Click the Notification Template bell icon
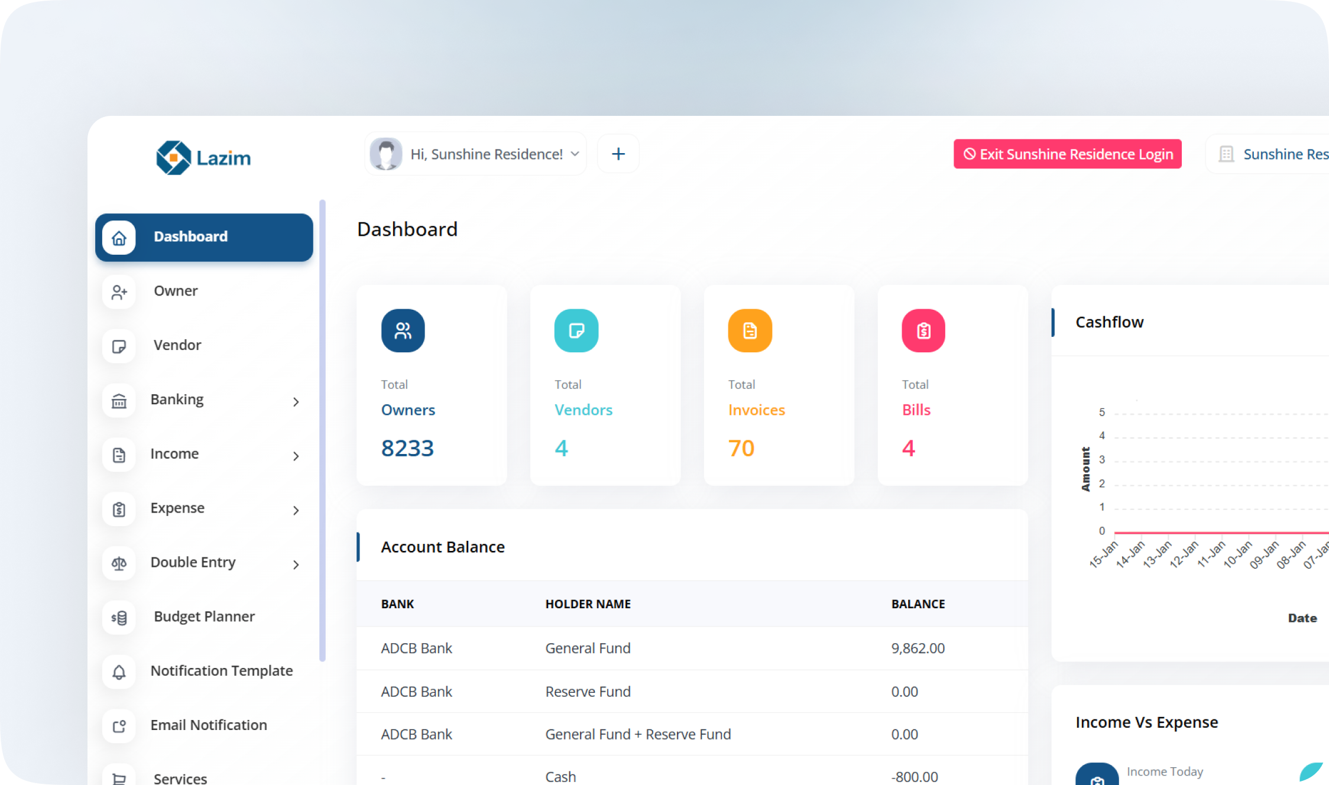Screen dimensions: 1329x785 coord(119,672)
